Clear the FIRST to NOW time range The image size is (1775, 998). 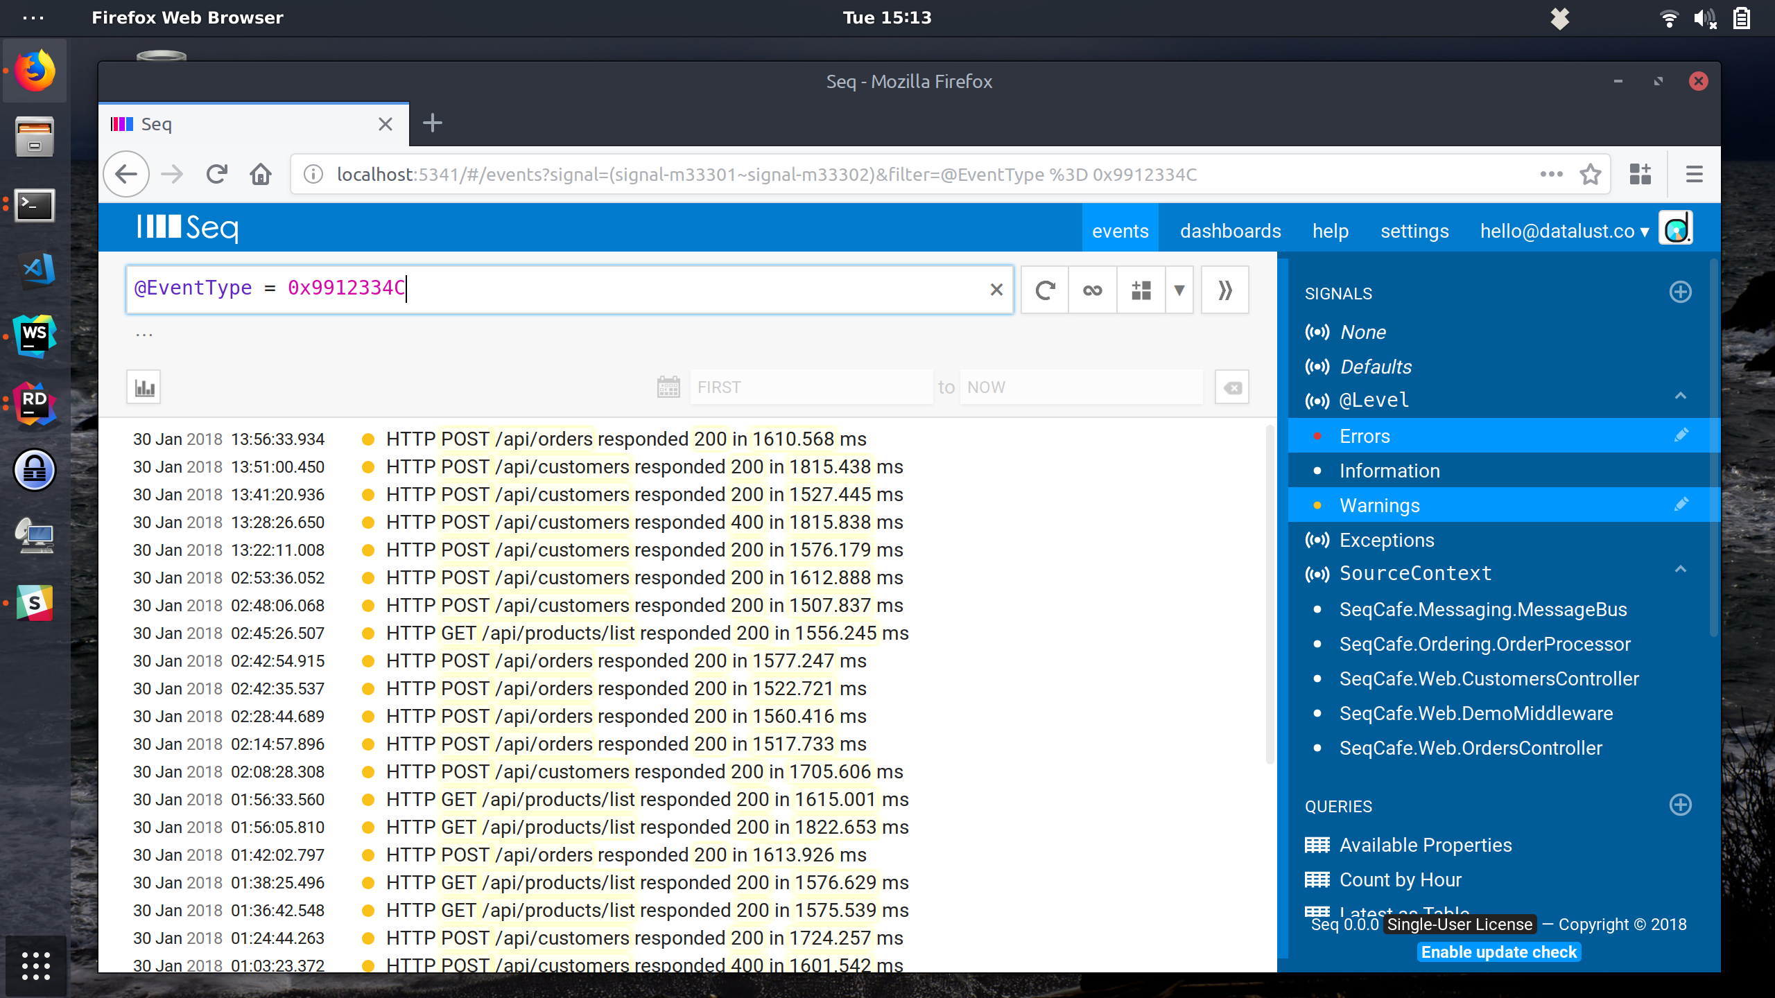pos(1231,387)
